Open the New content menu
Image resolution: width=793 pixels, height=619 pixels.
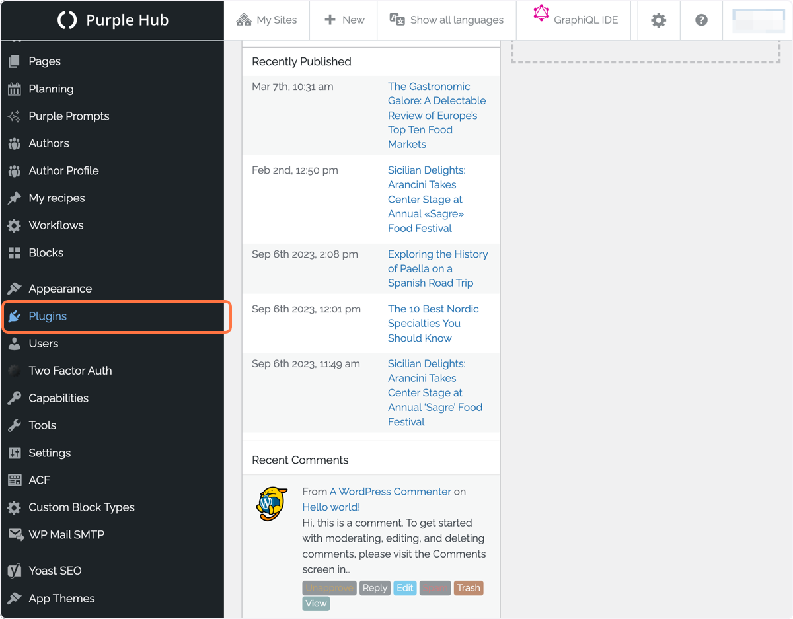(x=344, y=20)
